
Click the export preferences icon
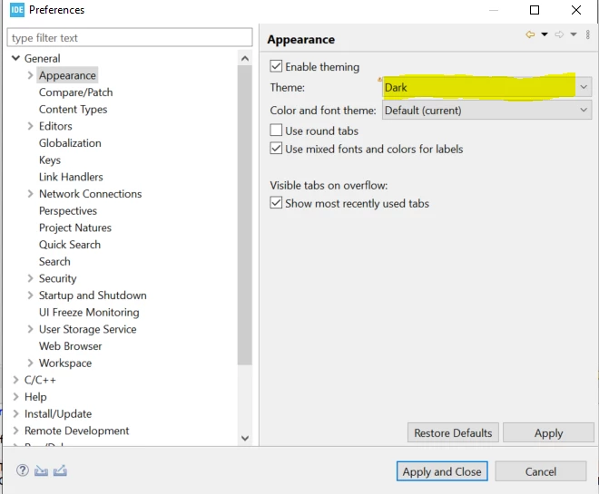[60, 470]
